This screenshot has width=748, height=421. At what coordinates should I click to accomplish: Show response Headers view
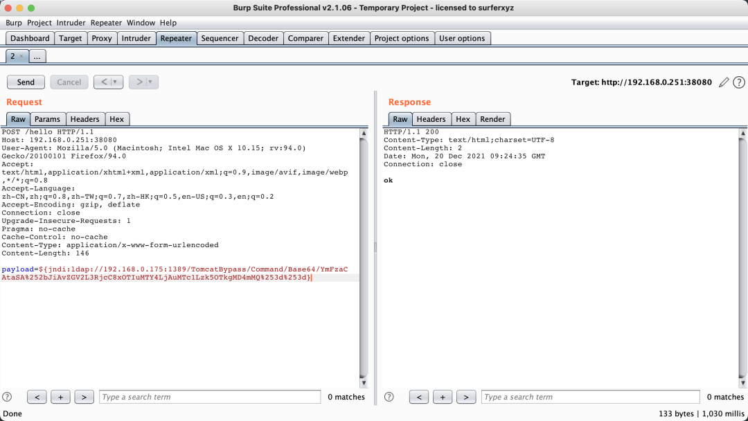tap(431, 119)
